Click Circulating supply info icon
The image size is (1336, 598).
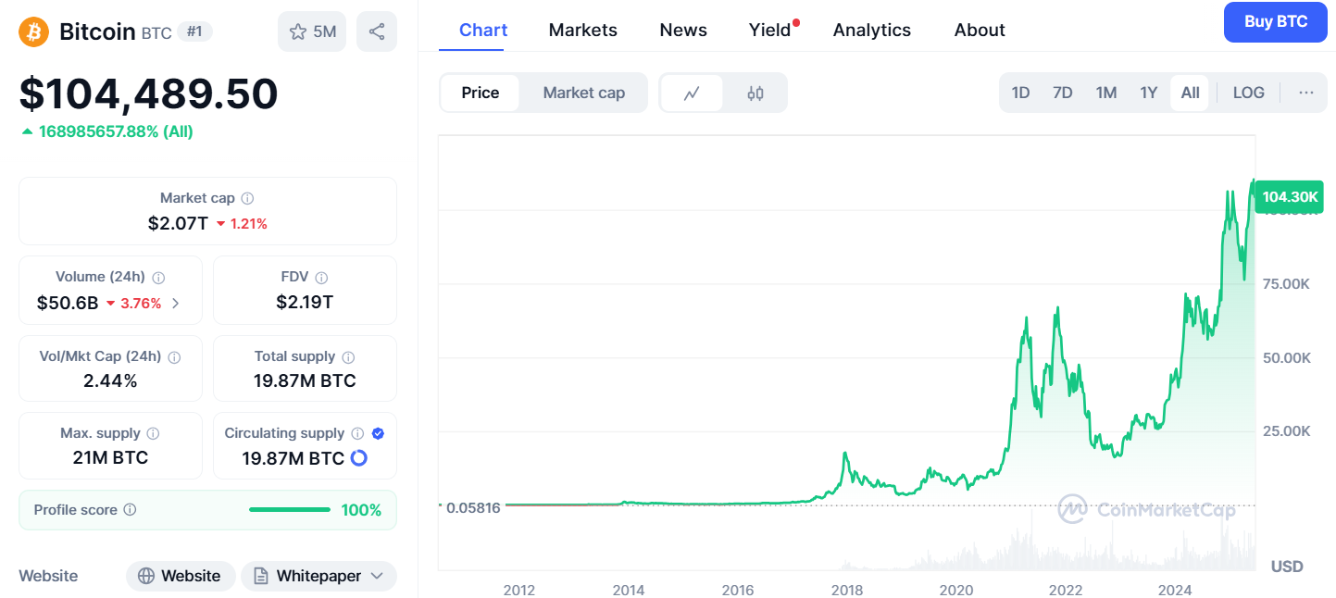click(x=357, y=433)
